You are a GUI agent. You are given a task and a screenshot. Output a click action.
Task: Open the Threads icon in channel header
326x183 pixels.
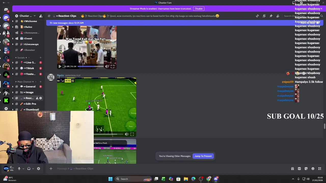257,16
